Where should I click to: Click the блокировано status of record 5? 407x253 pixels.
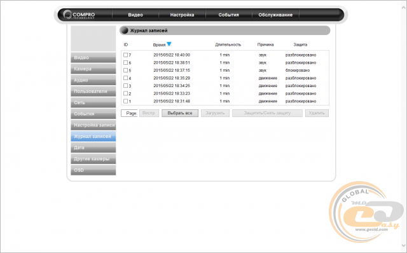click(x=298, y=71)
